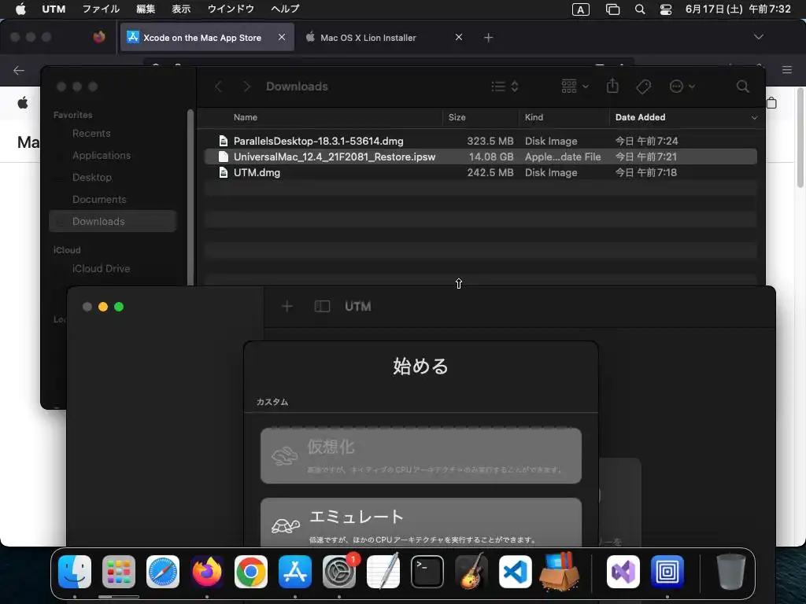
Task: Close the Xcode on the Mac App Store tab
Action: click(282, 37)
